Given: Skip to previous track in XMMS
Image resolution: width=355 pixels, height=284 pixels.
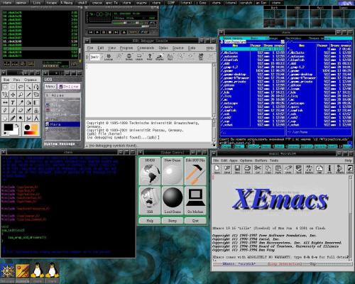Looking at the screenshot, I should 91,32.
